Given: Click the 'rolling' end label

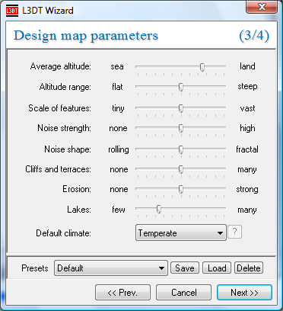Looking at the screenshot, I should pyautogui.click(x=119, y=149).
